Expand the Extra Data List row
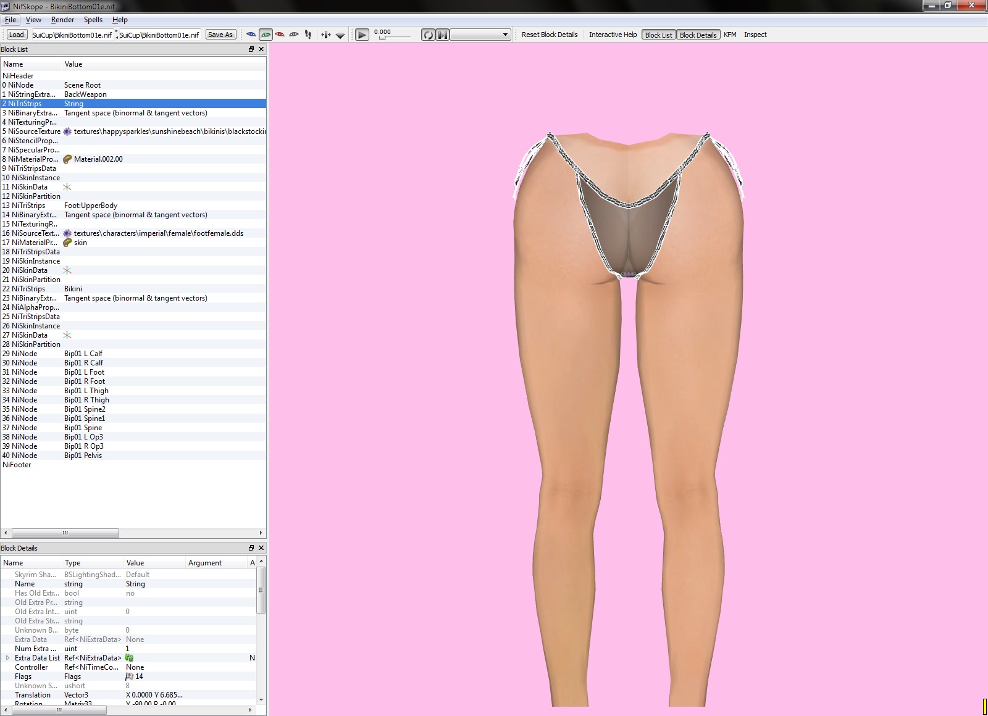Screen dimensions: 988x716 (x=8, y=658)
